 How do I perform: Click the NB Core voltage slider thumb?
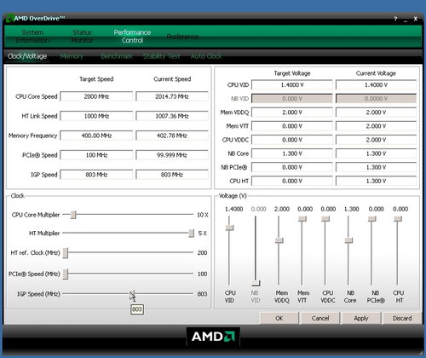(348, 240)
